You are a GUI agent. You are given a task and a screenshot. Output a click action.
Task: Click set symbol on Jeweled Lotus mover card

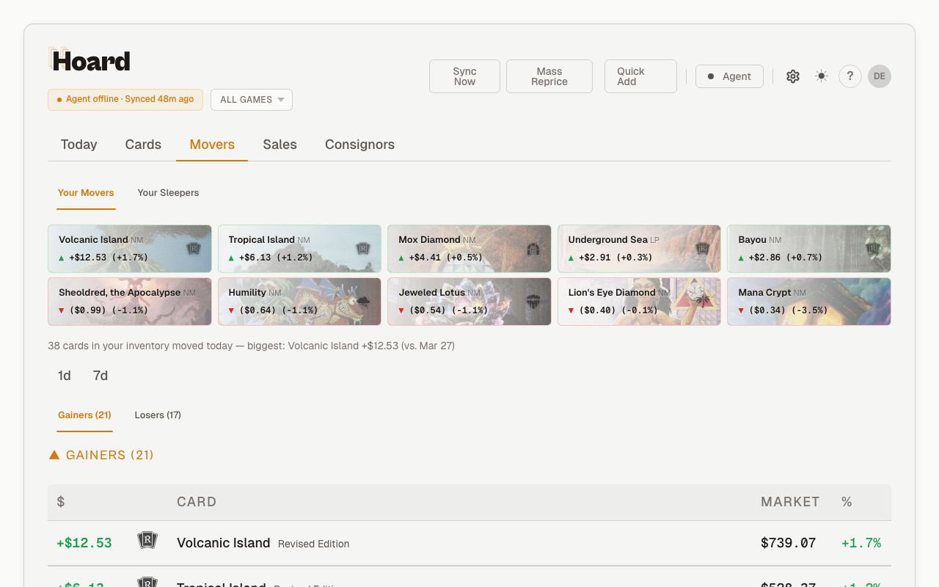(x=533, y=302)
